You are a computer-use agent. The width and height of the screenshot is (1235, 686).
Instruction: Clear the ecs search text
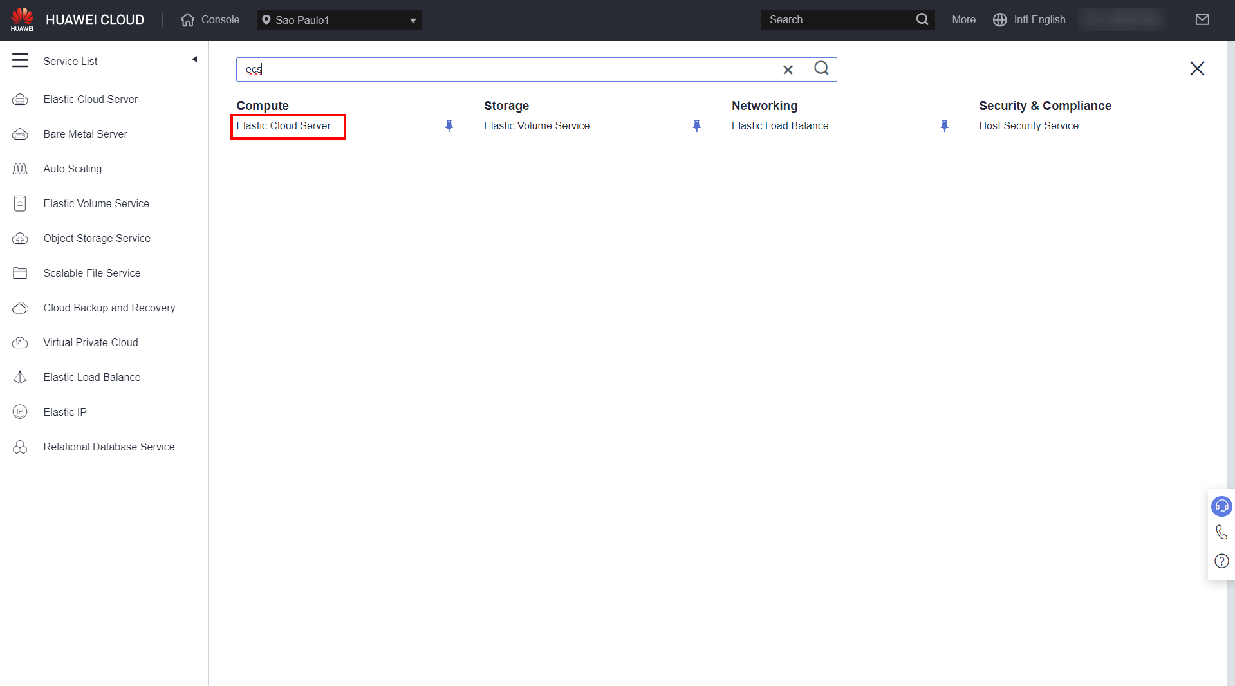(788, 70)
